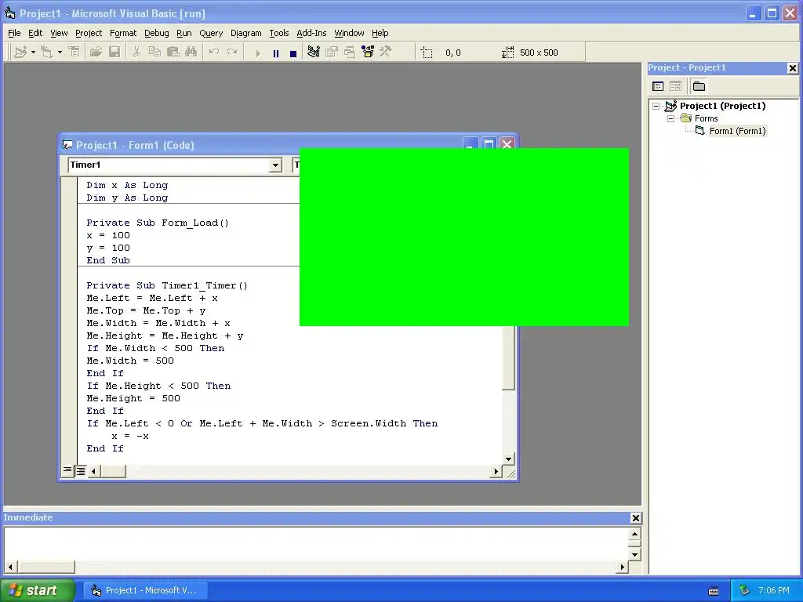The image size is (803, 602).
Task: Collapse the Forms folder node
Action: point(671,119)
